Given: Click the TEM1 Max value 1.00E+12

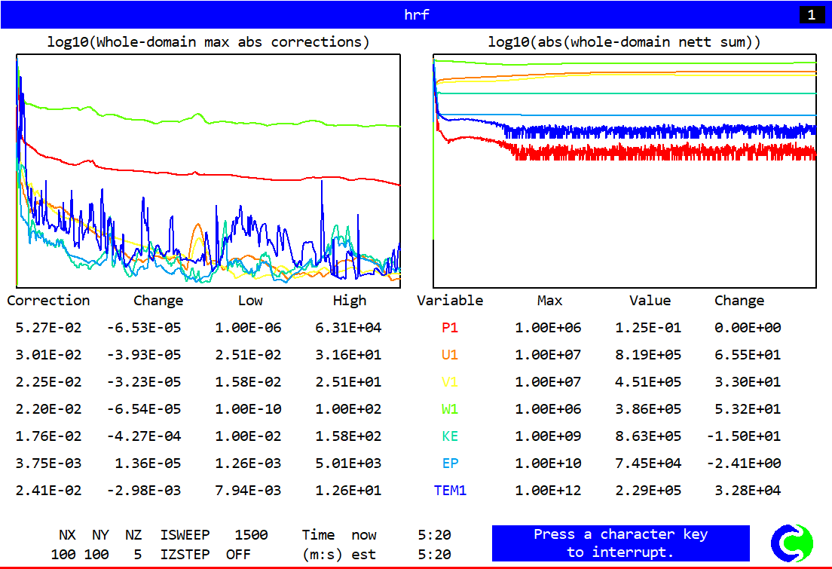Looking at the screenshot, I should pyautogui.click(x=549, y=491).
